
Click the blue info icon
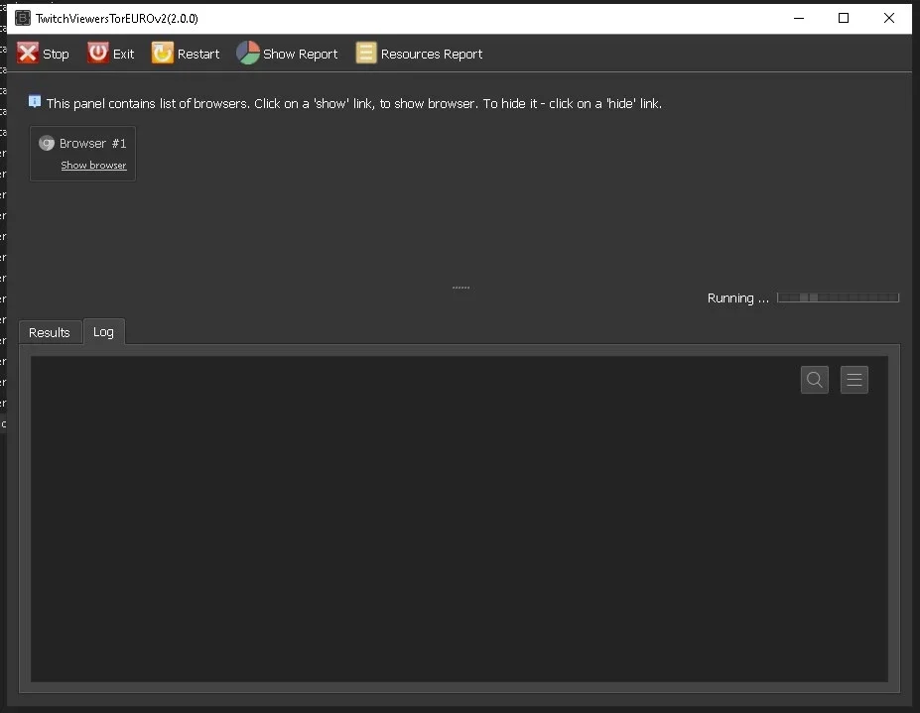pyautogui.click(x=35, y=102)
